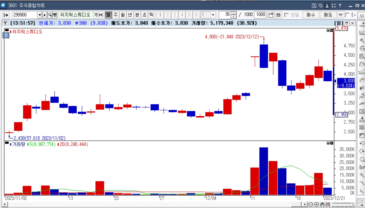Open the wrench settings tool in sidebar
Viewport: 365px width, 208px height.
[362, 41]
